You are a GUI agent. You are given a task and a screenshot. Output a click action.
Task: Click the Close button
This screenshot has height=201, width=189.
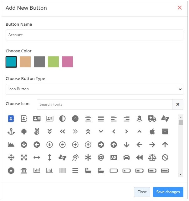[x=142, y=192]
